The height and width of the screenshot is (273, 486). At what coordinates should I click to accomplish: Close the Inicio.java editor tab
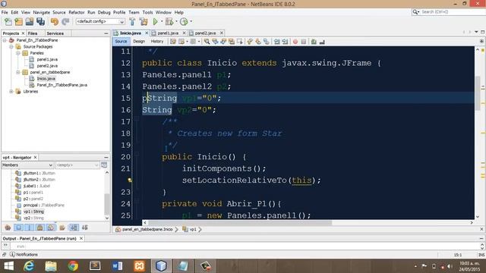point(147,33)
